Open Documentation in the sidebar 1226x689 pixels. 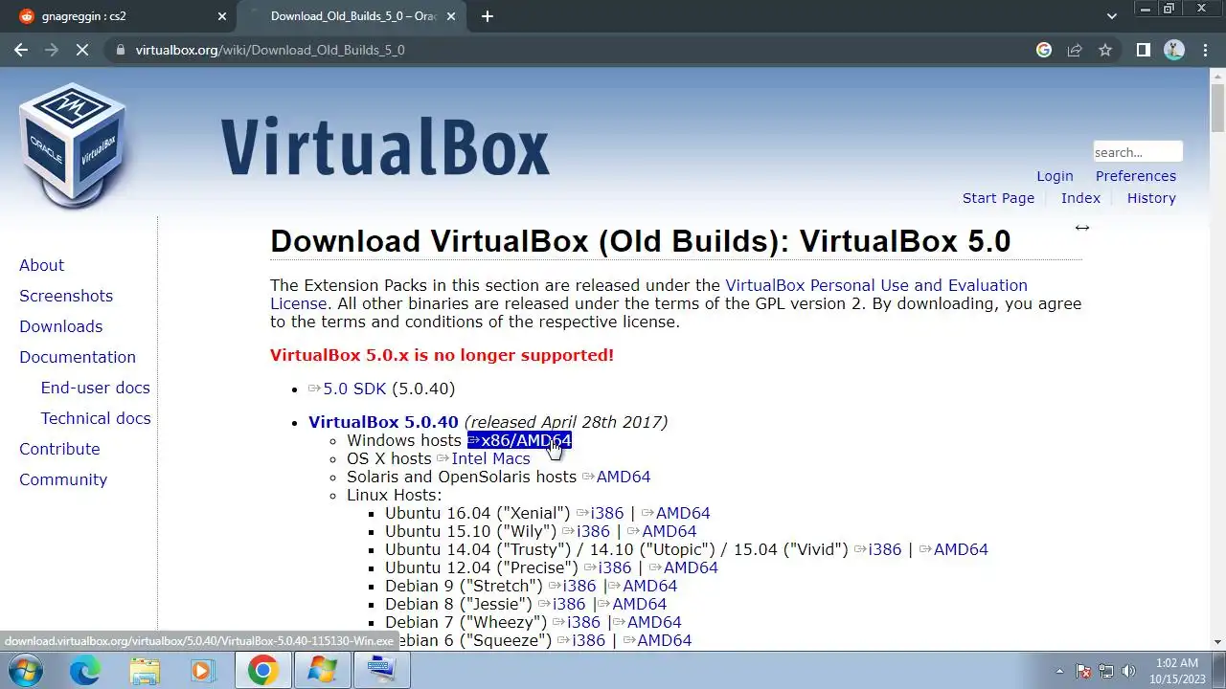(78, 357)
